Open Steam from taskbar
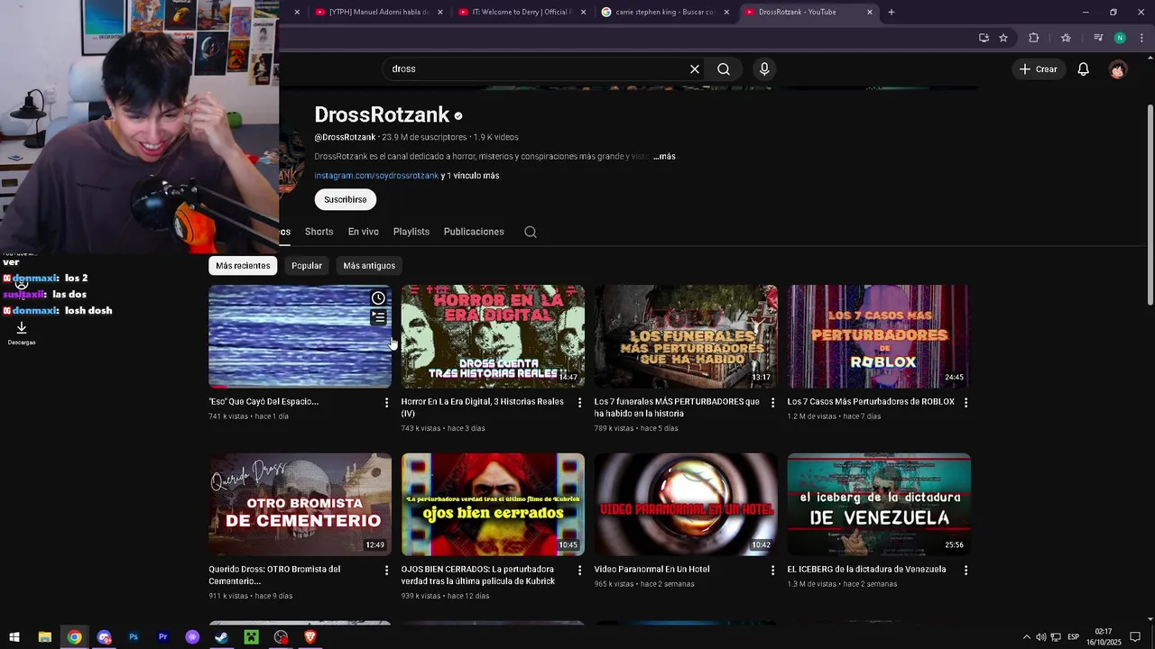 222,637
